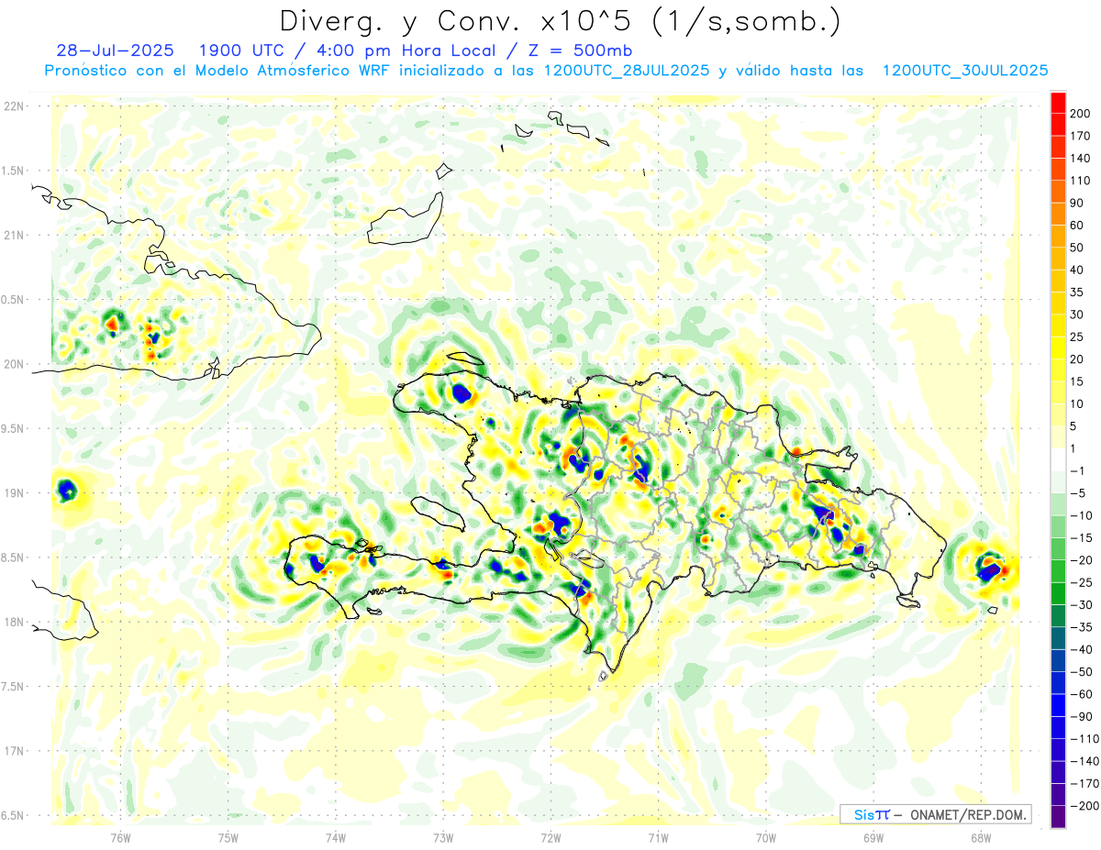Click the 1.5N latitude label

pos(14,171)
